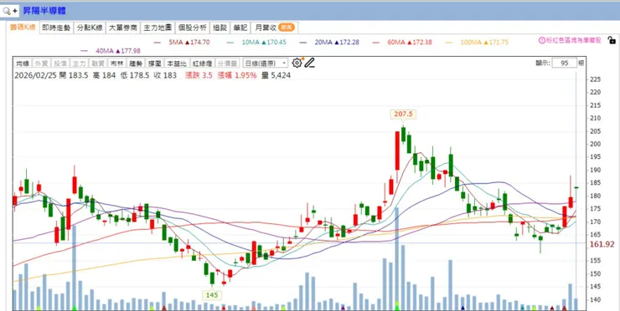Click the tallest volume bar under the peak
The image size is (620, 311).
click(396, 258)
